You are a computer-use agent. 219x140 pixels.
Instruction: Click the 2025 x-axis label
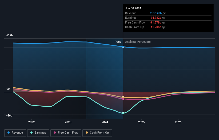141,122
